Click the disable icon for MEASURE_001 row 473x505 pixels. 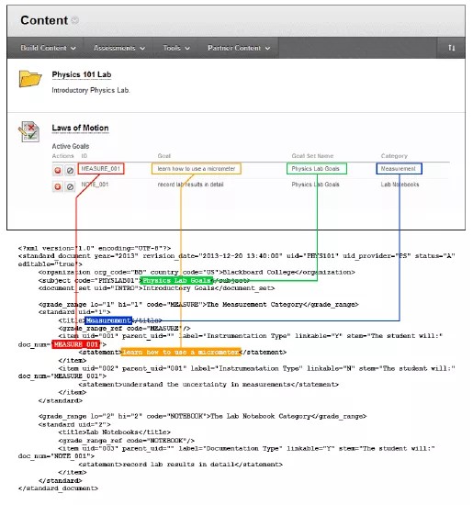click(70, 171)
